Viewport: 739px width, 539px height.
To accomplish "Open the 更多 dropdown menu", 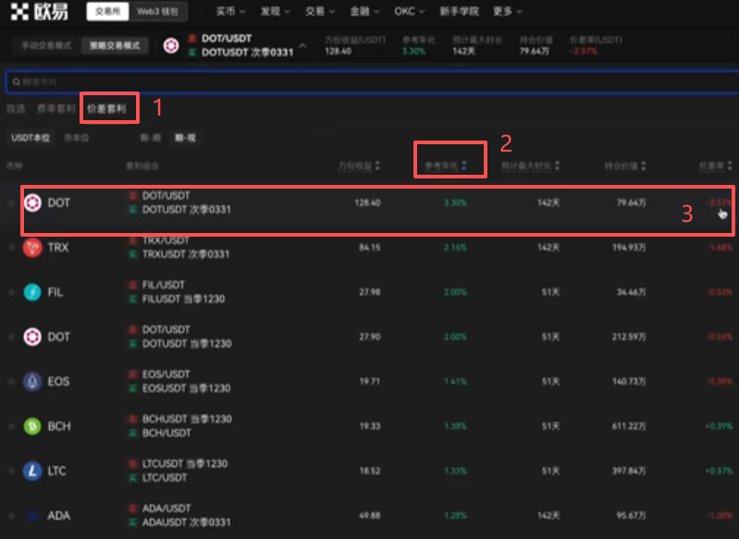I will coord(508,11).
